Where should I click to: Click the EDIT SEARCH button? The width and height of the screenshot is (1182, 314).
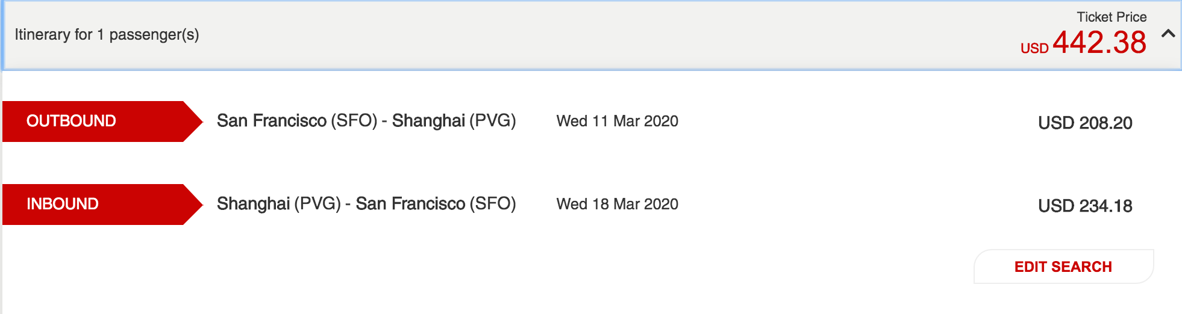(x=1063, y=266)
